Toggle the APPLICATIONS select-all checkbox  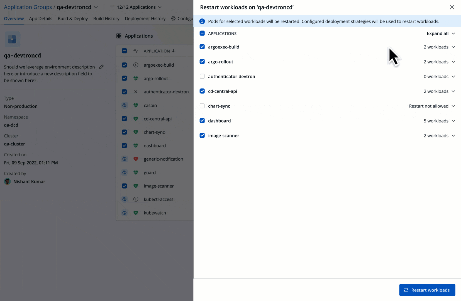point(202,33)
